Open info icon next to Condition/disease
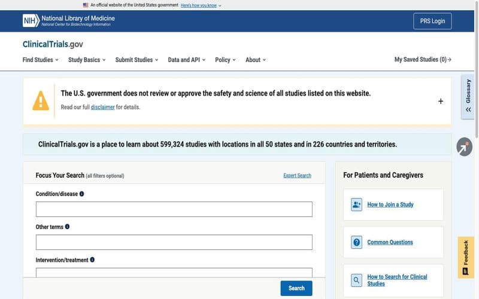 tap(81, 194)
